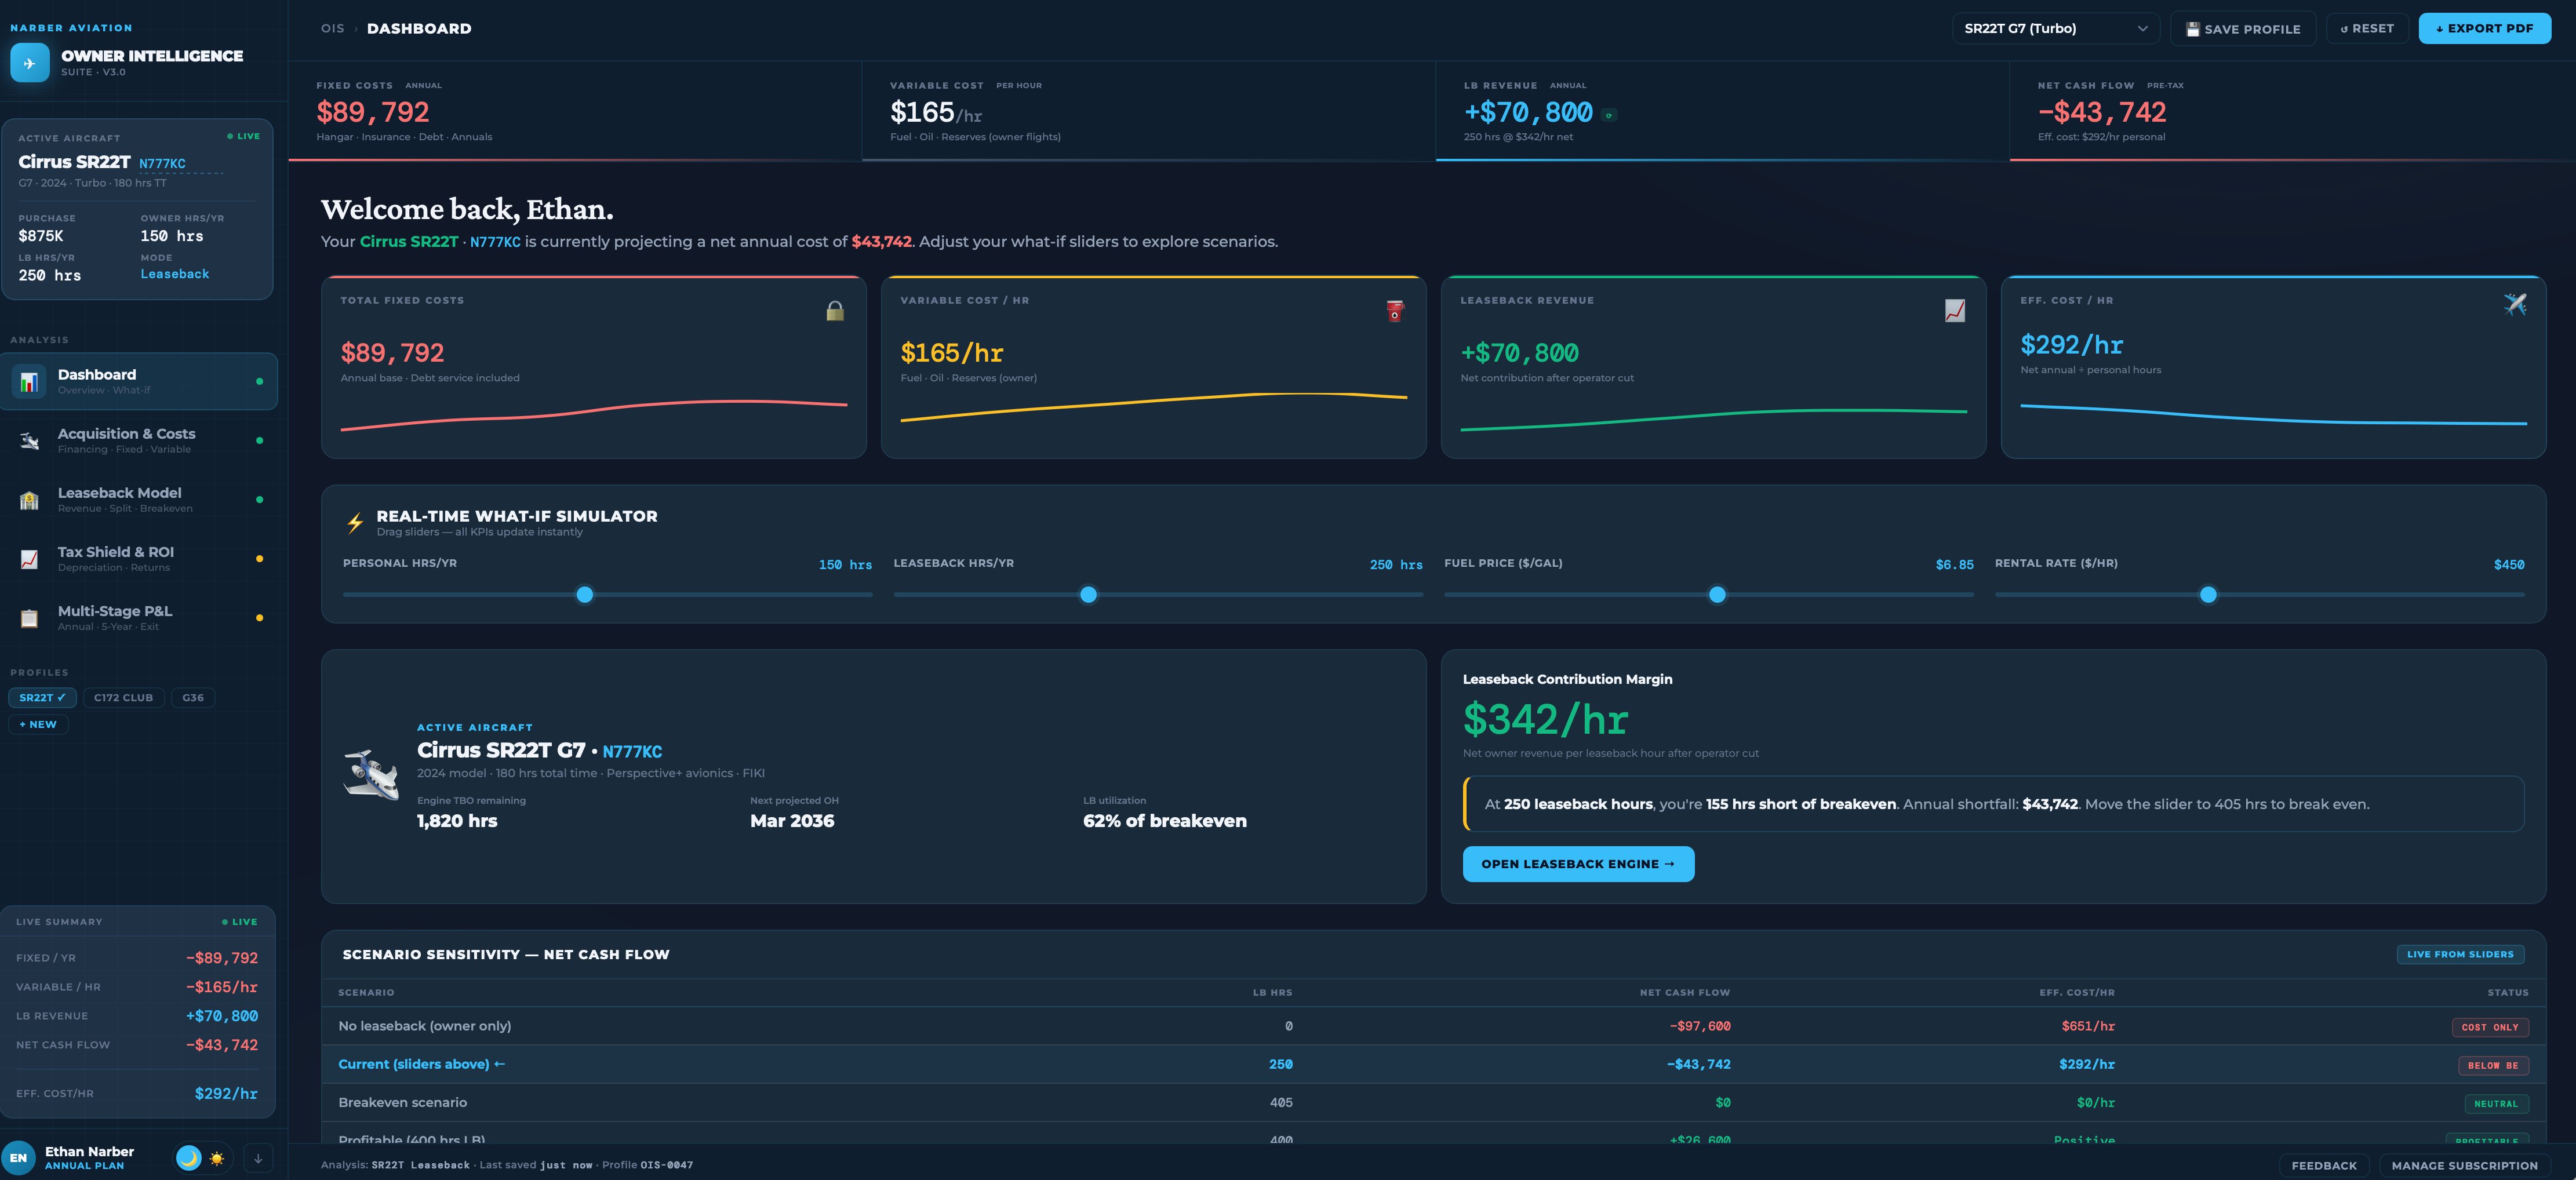Click Export PDF button
The width and height of the screenshot is (2576, 1180).
click(2484, 28)
